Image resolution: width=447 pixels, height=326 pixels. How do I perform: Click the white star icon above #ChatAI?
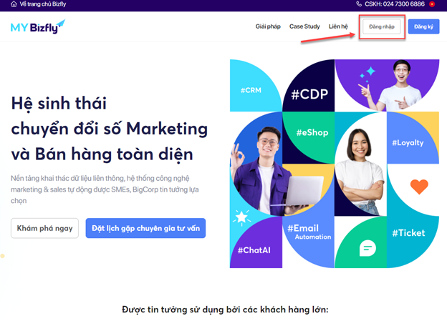(241, 217)
